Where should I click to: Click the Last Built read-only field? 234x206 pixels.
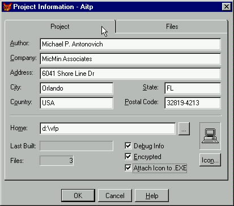pos(76,146)
